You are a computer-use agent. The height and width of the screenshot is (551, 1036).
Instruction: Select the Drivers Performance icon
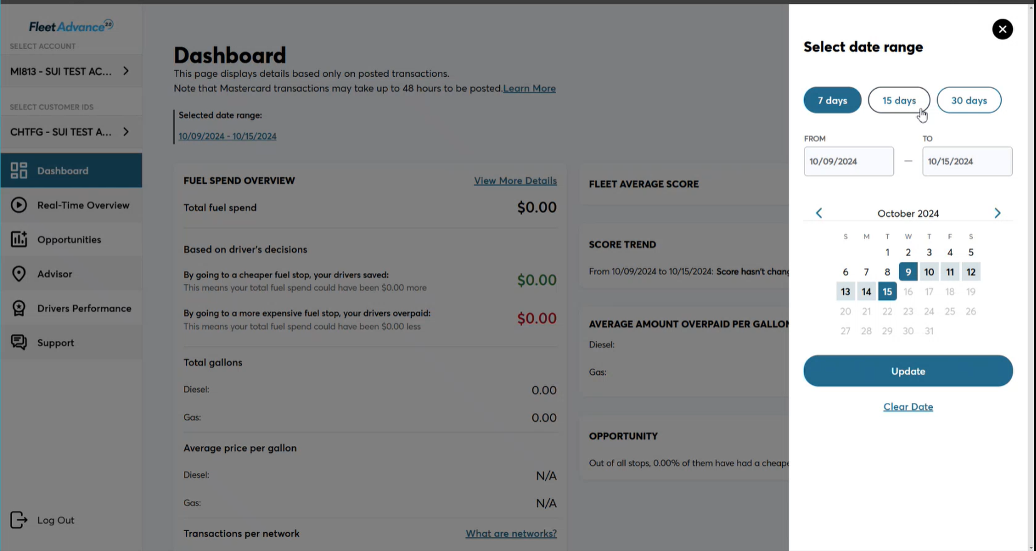[19, 308]
